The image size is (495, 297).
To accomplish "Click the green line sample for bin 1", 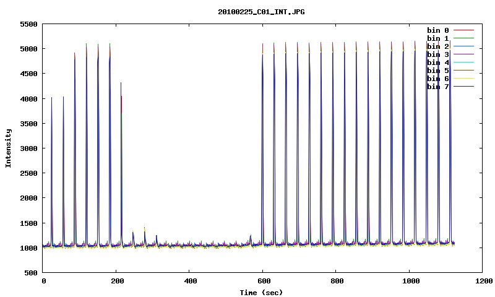I will pyautogui.click(x=463, y=38).
